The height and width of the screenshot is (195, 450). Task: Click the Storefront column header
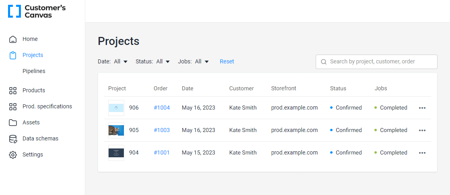[284, 89]
